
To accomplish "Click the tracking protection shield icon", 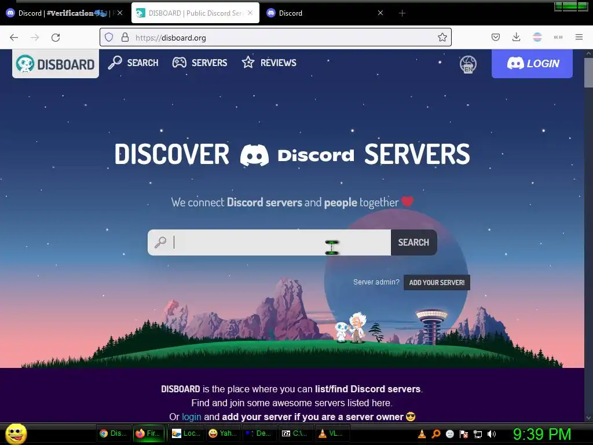I will (x=109, y=38).
